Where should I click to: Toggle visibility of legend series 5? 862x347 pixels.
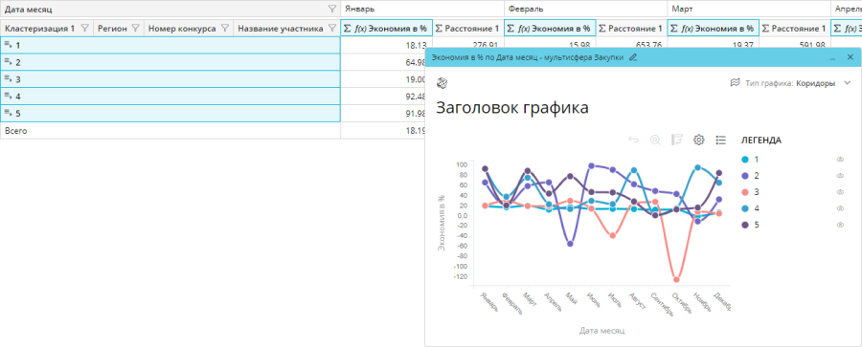pyautogui.click(x=839, y=225)
